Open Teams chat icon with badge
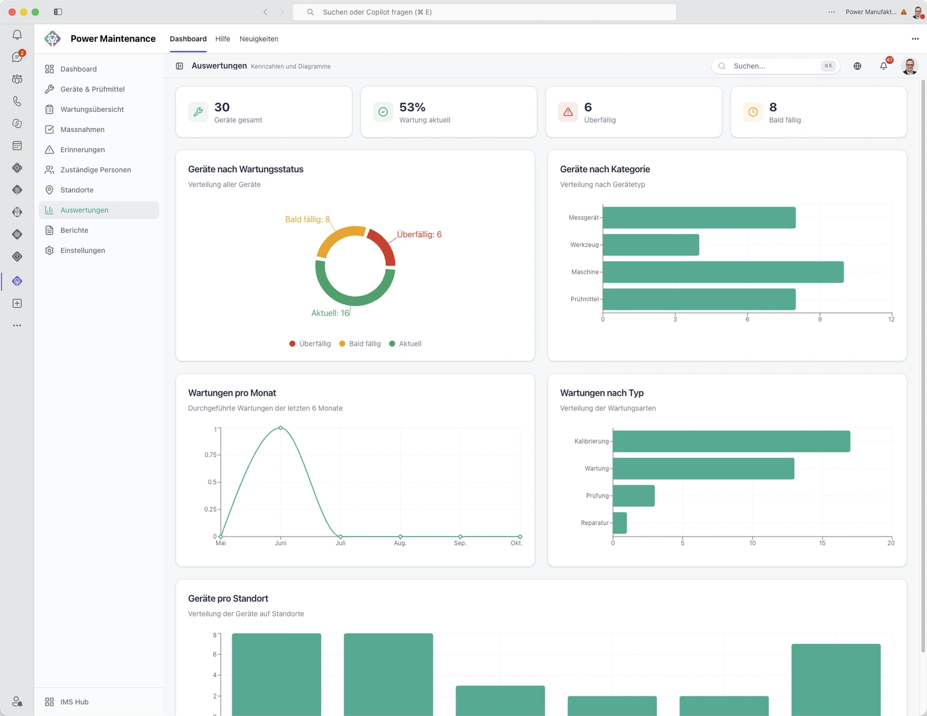The width and height of the screenshot is (927, 716). pos(17,57)
